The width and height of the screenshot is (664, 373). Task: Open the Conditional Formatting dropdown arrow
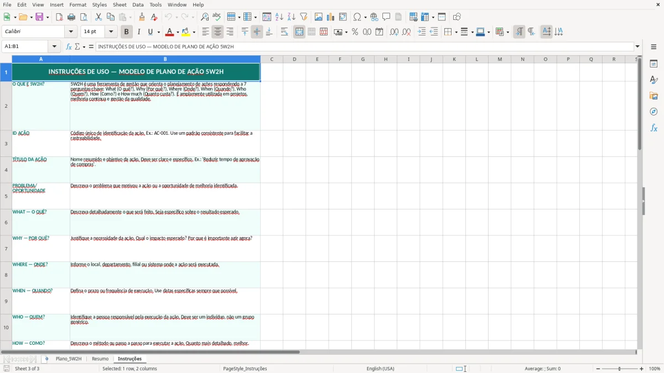point(507,32)
